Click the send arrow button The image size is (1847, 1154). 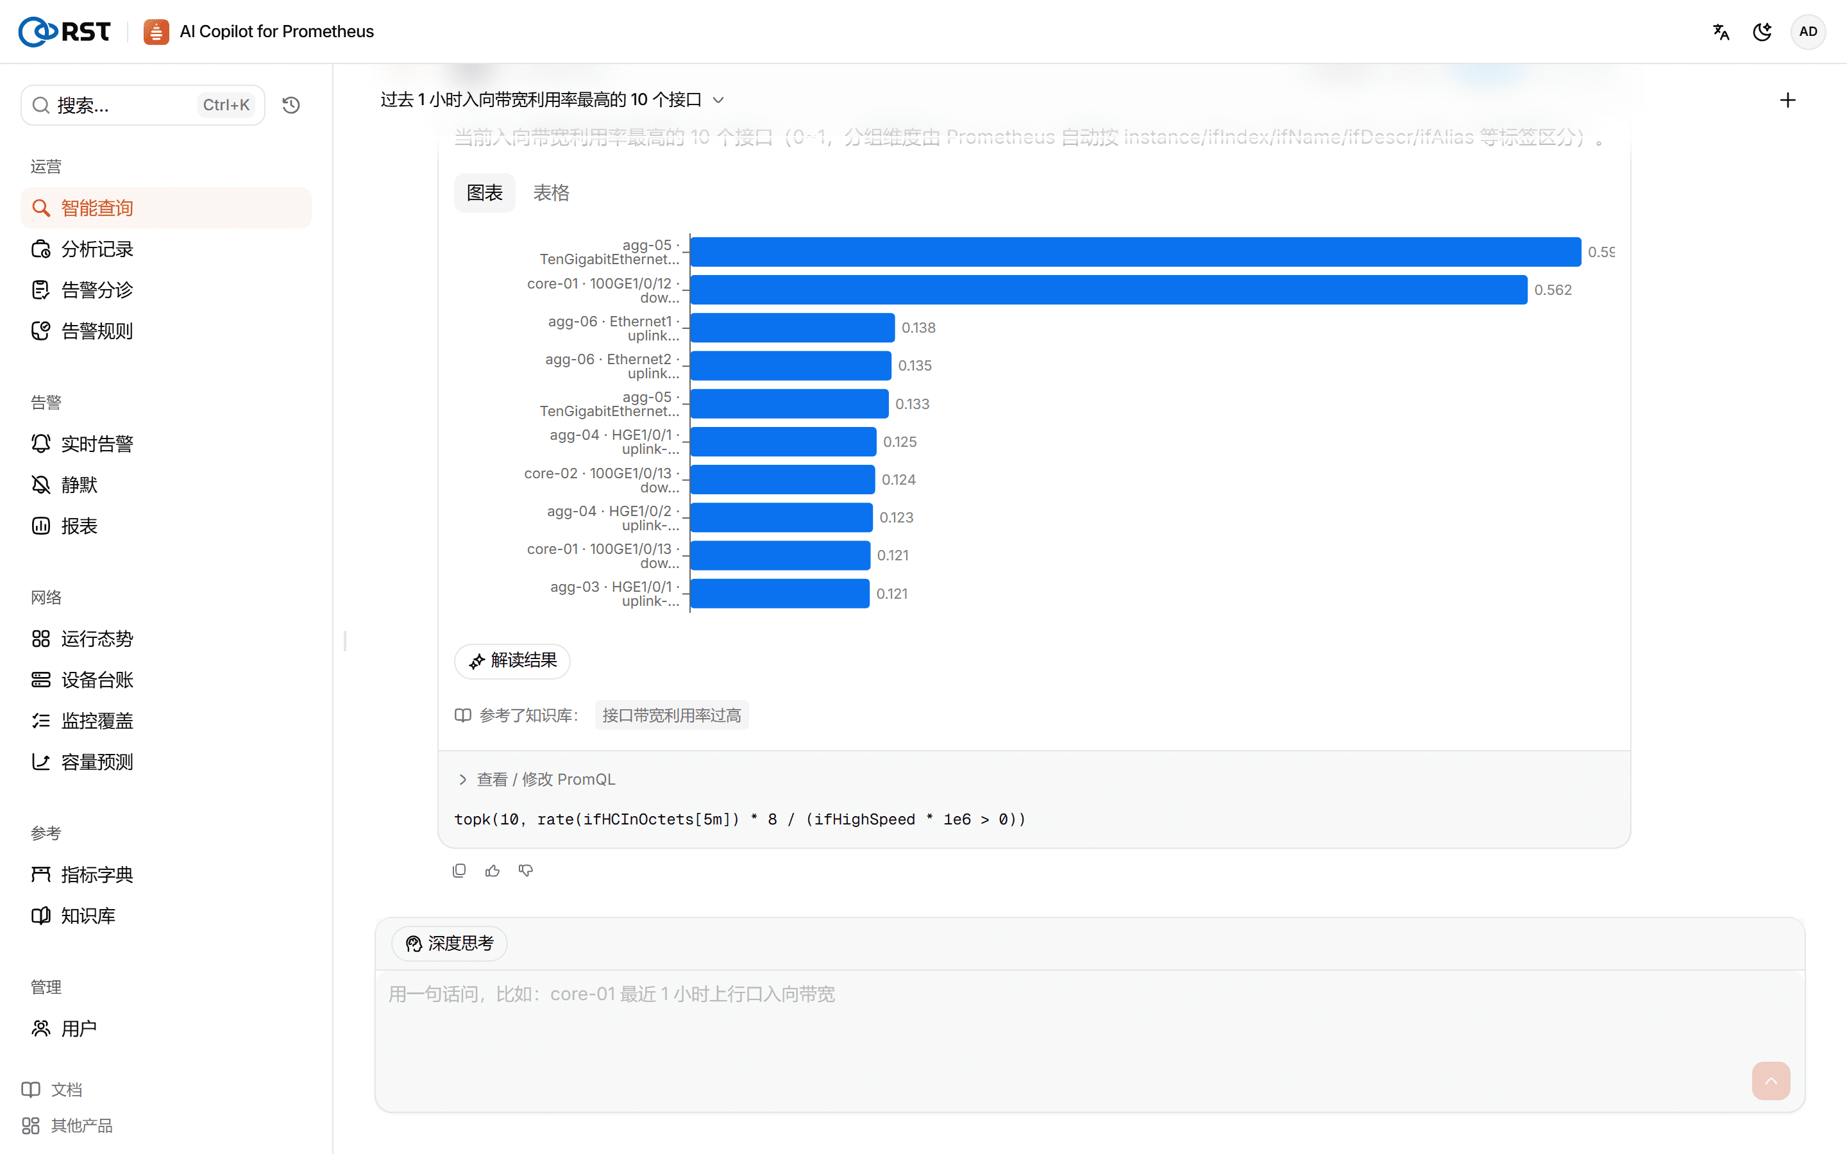(1771, 1081)
